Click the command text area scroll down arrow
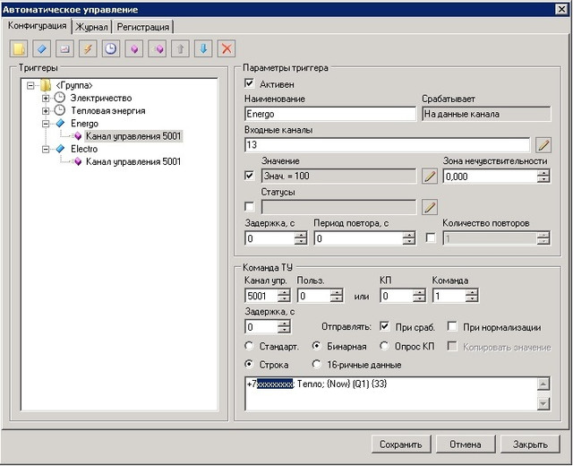The image size is (573, 466). pyautogui.click(x=543, y=403)
